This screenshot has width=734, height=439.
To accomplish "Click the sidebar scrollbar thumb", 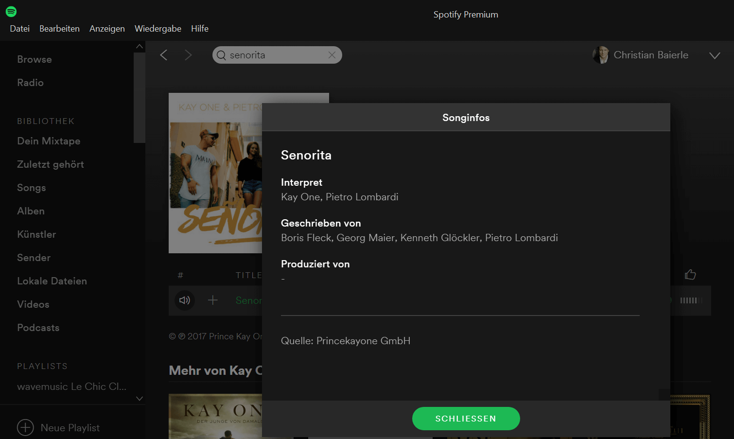I will pyautogui.click(x=140, y=97).
